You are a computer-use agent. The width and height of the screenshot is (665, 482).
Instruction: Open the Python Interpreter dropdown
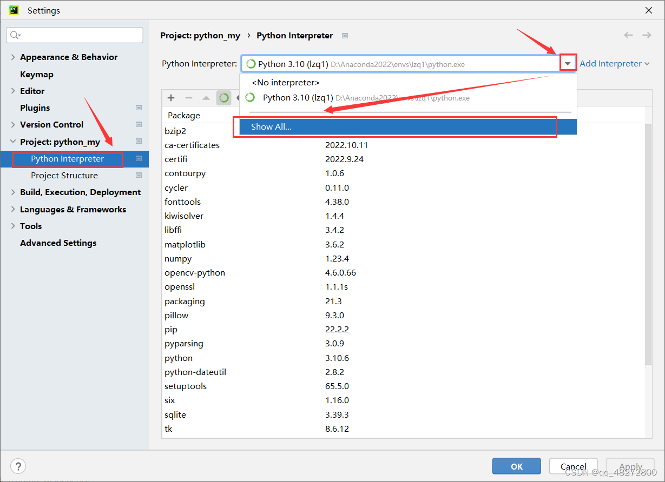pyautogui.click(x=568, y=63)
